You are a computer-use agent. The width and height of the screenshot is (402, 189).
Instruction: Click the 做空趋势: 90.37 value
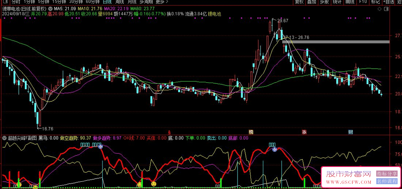[76, 138]
